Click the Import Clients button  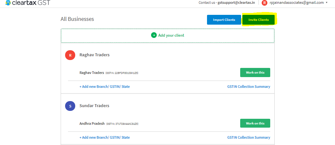click(224, 20)
